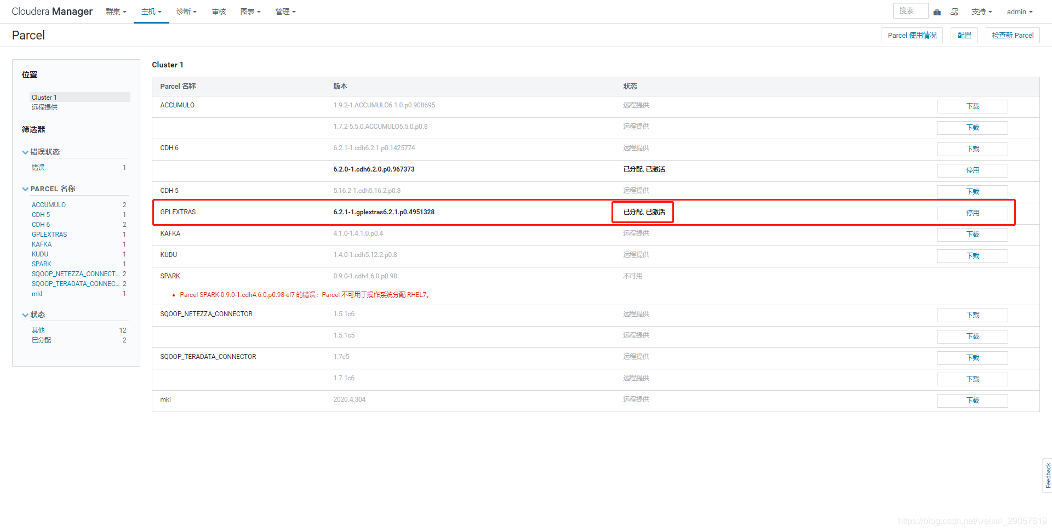
Task: Download SQOOP_NETEZZA_CONNECTOR 1.5.1c5 parcel
Action: point(972,336)
